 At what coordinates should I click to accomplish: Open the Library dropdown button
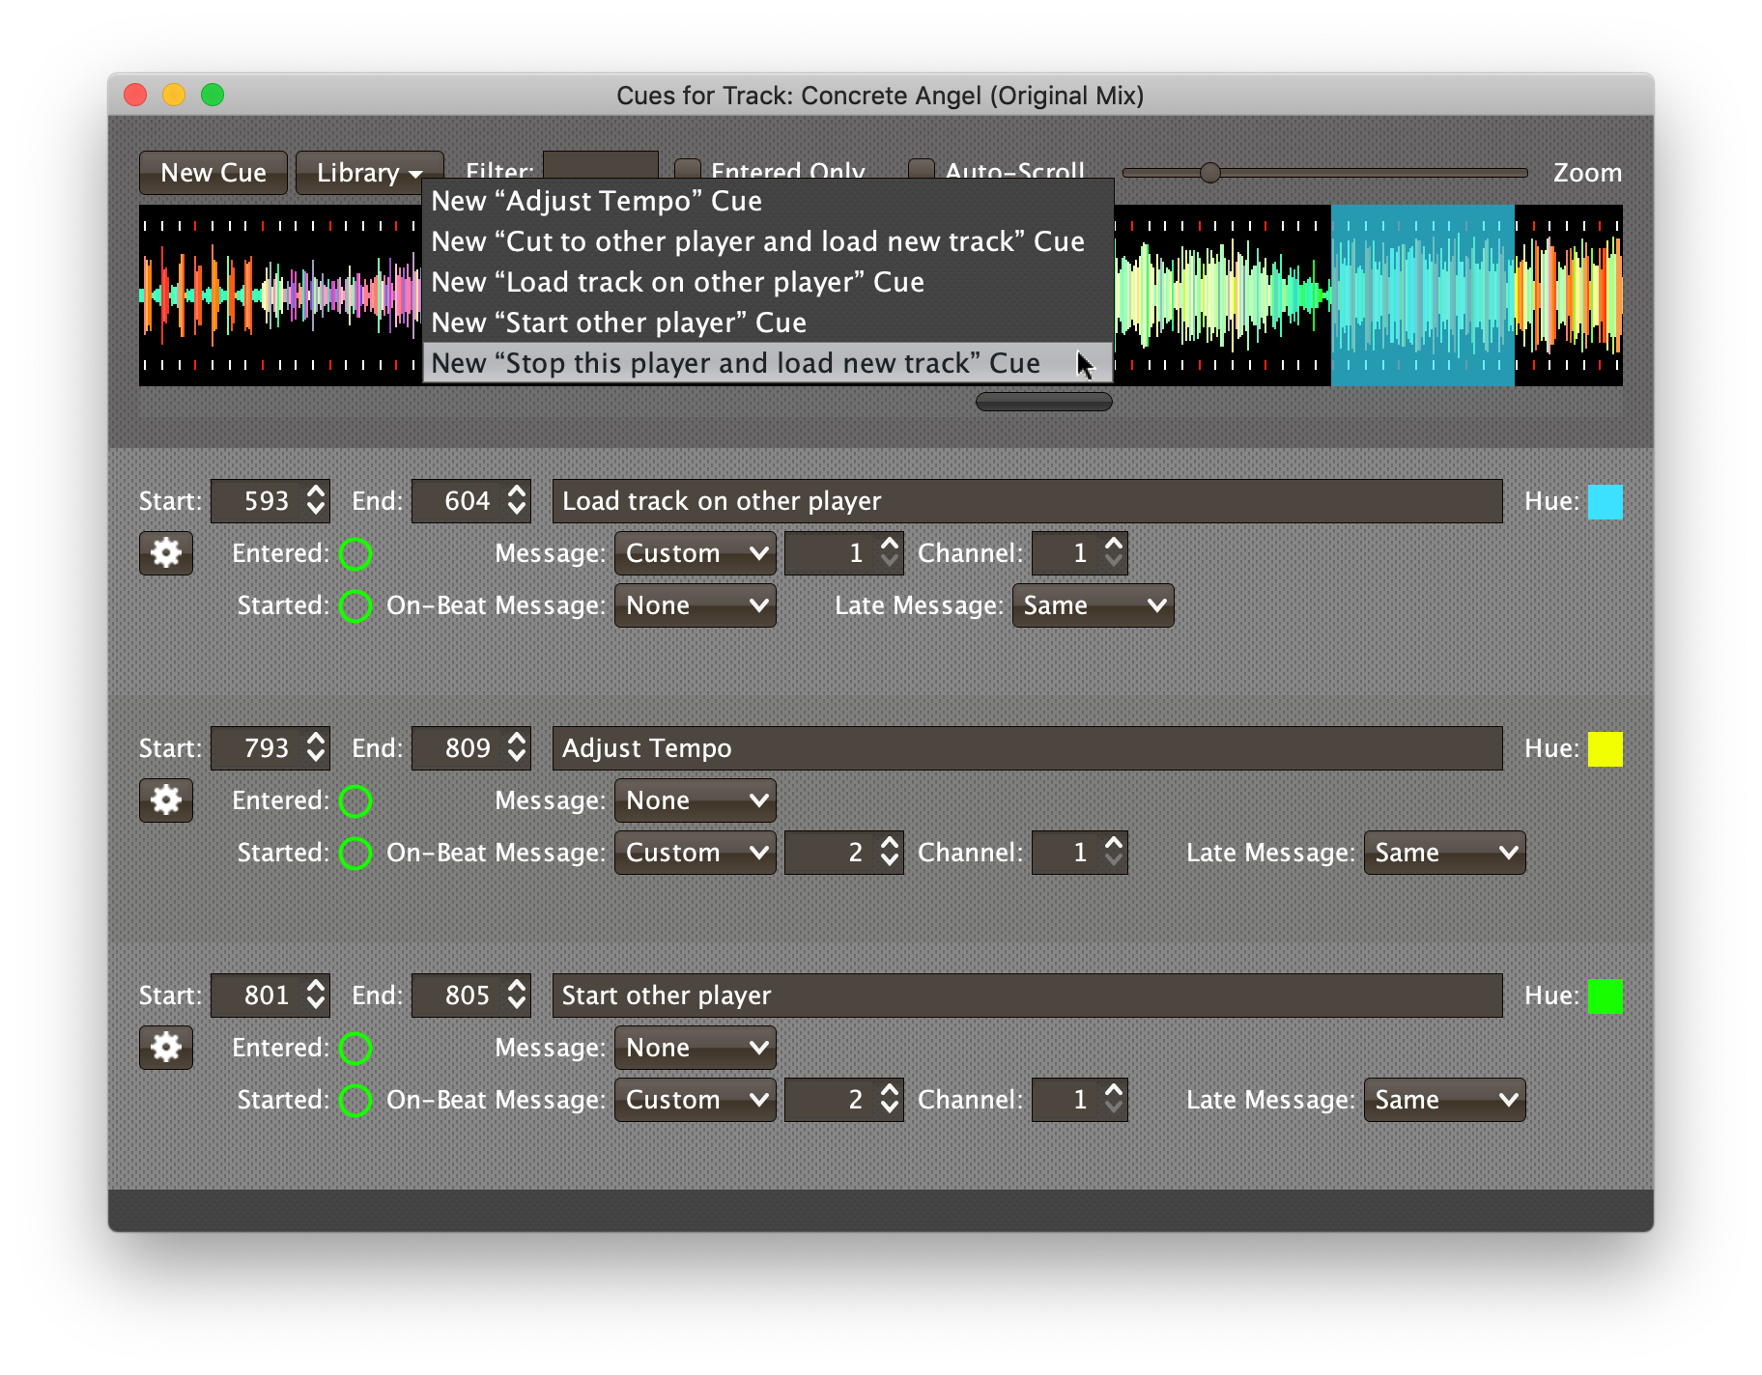pos(369,173)
